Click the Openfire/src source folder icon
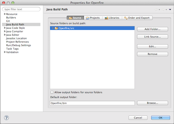This screenshot has width=174, height=124. pos(56,28)
